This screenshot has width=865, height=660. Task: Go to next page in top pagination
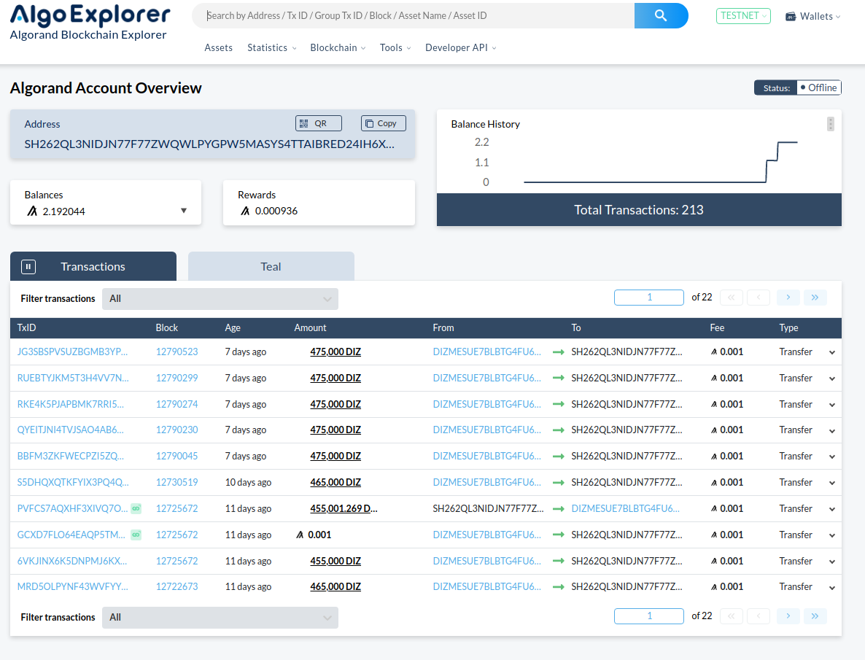(x=788, y=298)
